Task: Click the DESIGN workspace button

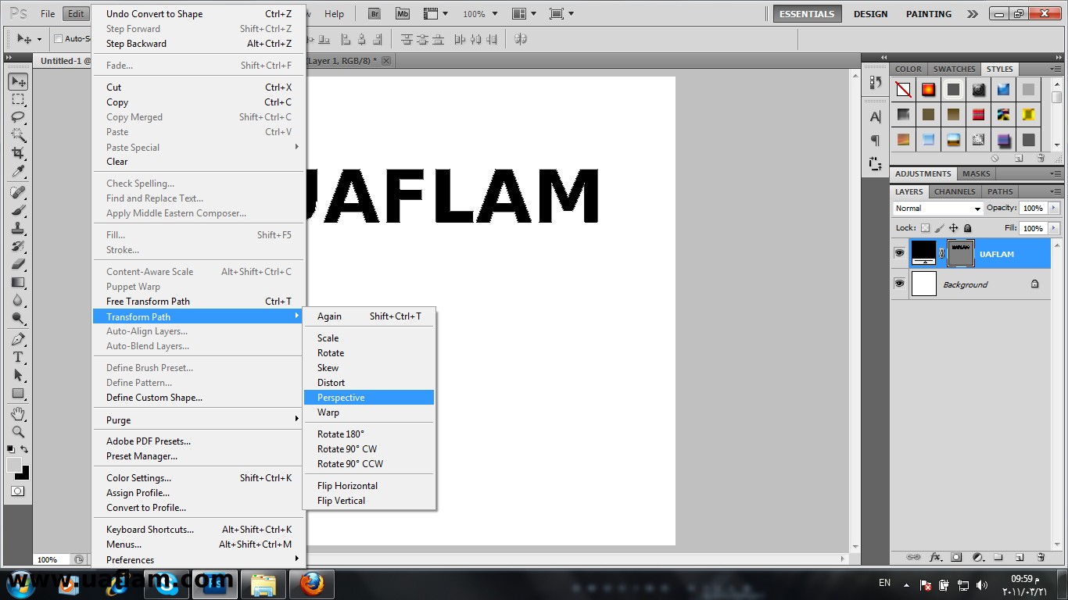Action: coord(870,14)
